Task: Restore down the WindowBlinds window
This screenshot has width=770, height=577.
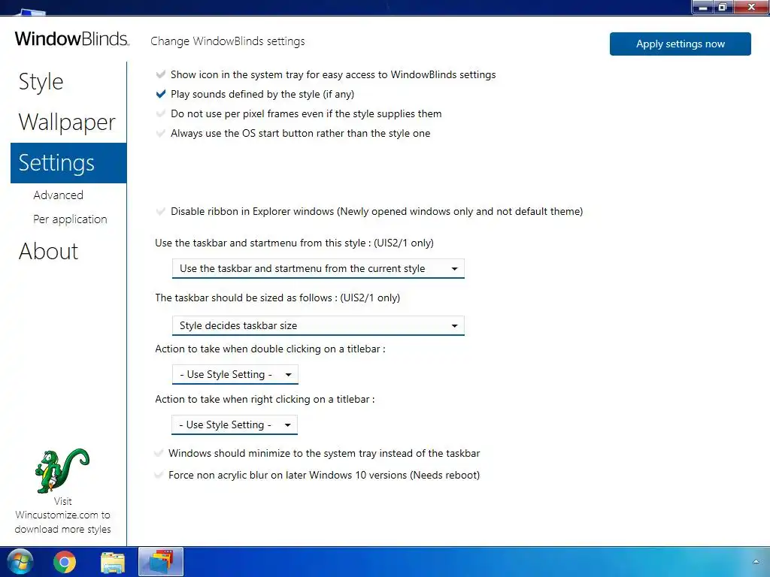Action: pos(723,7)
